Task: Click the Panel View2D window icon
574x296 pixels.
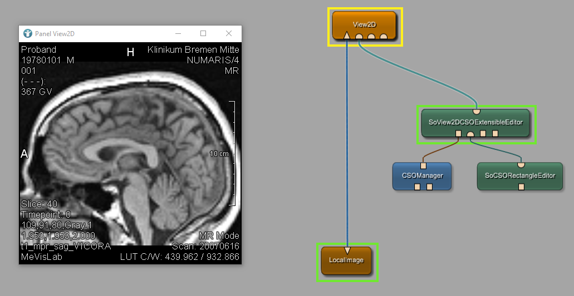Action: [x=27, y=34]
